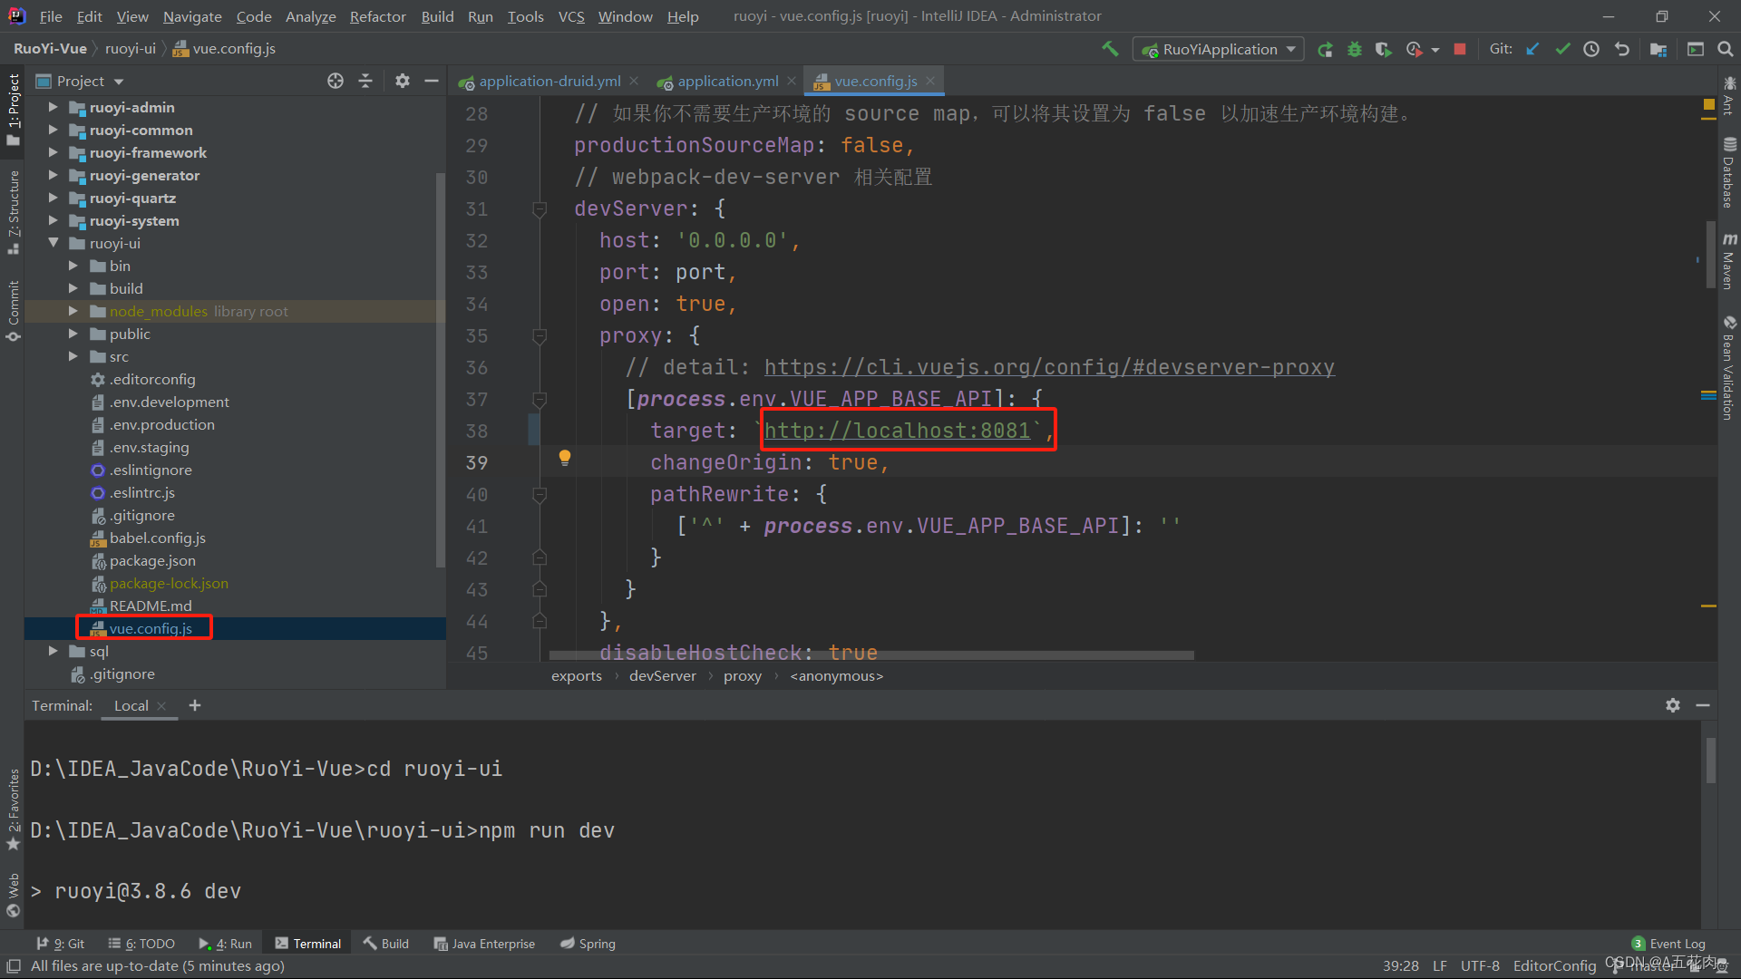Select .env.development file in tree
This screenshot has height=979, width=1741.
coord(170,402)
